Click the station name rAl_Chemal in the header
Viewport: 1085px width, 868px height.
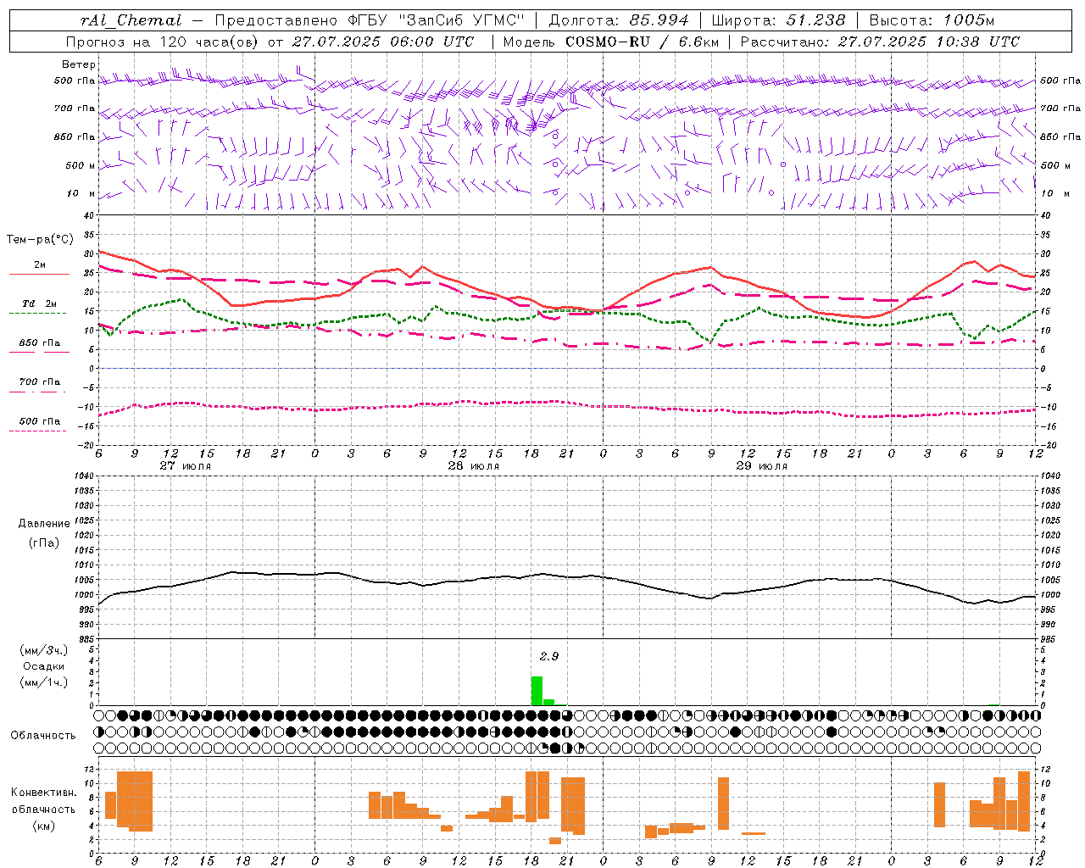(x=131, y=20)
